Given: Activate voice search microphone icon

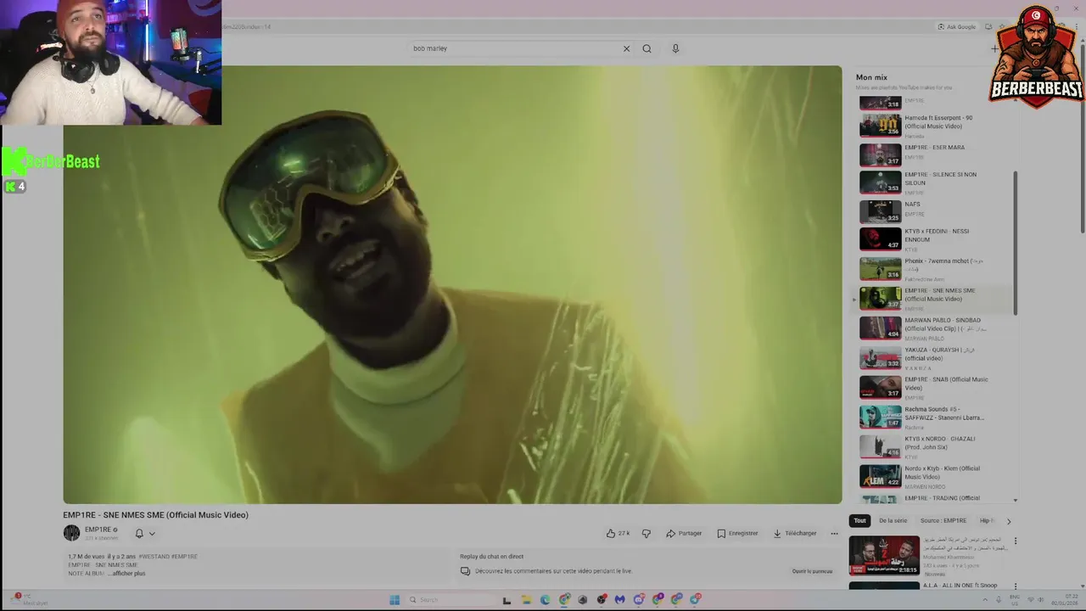Looking at the screenshot, I should (675, 48).
